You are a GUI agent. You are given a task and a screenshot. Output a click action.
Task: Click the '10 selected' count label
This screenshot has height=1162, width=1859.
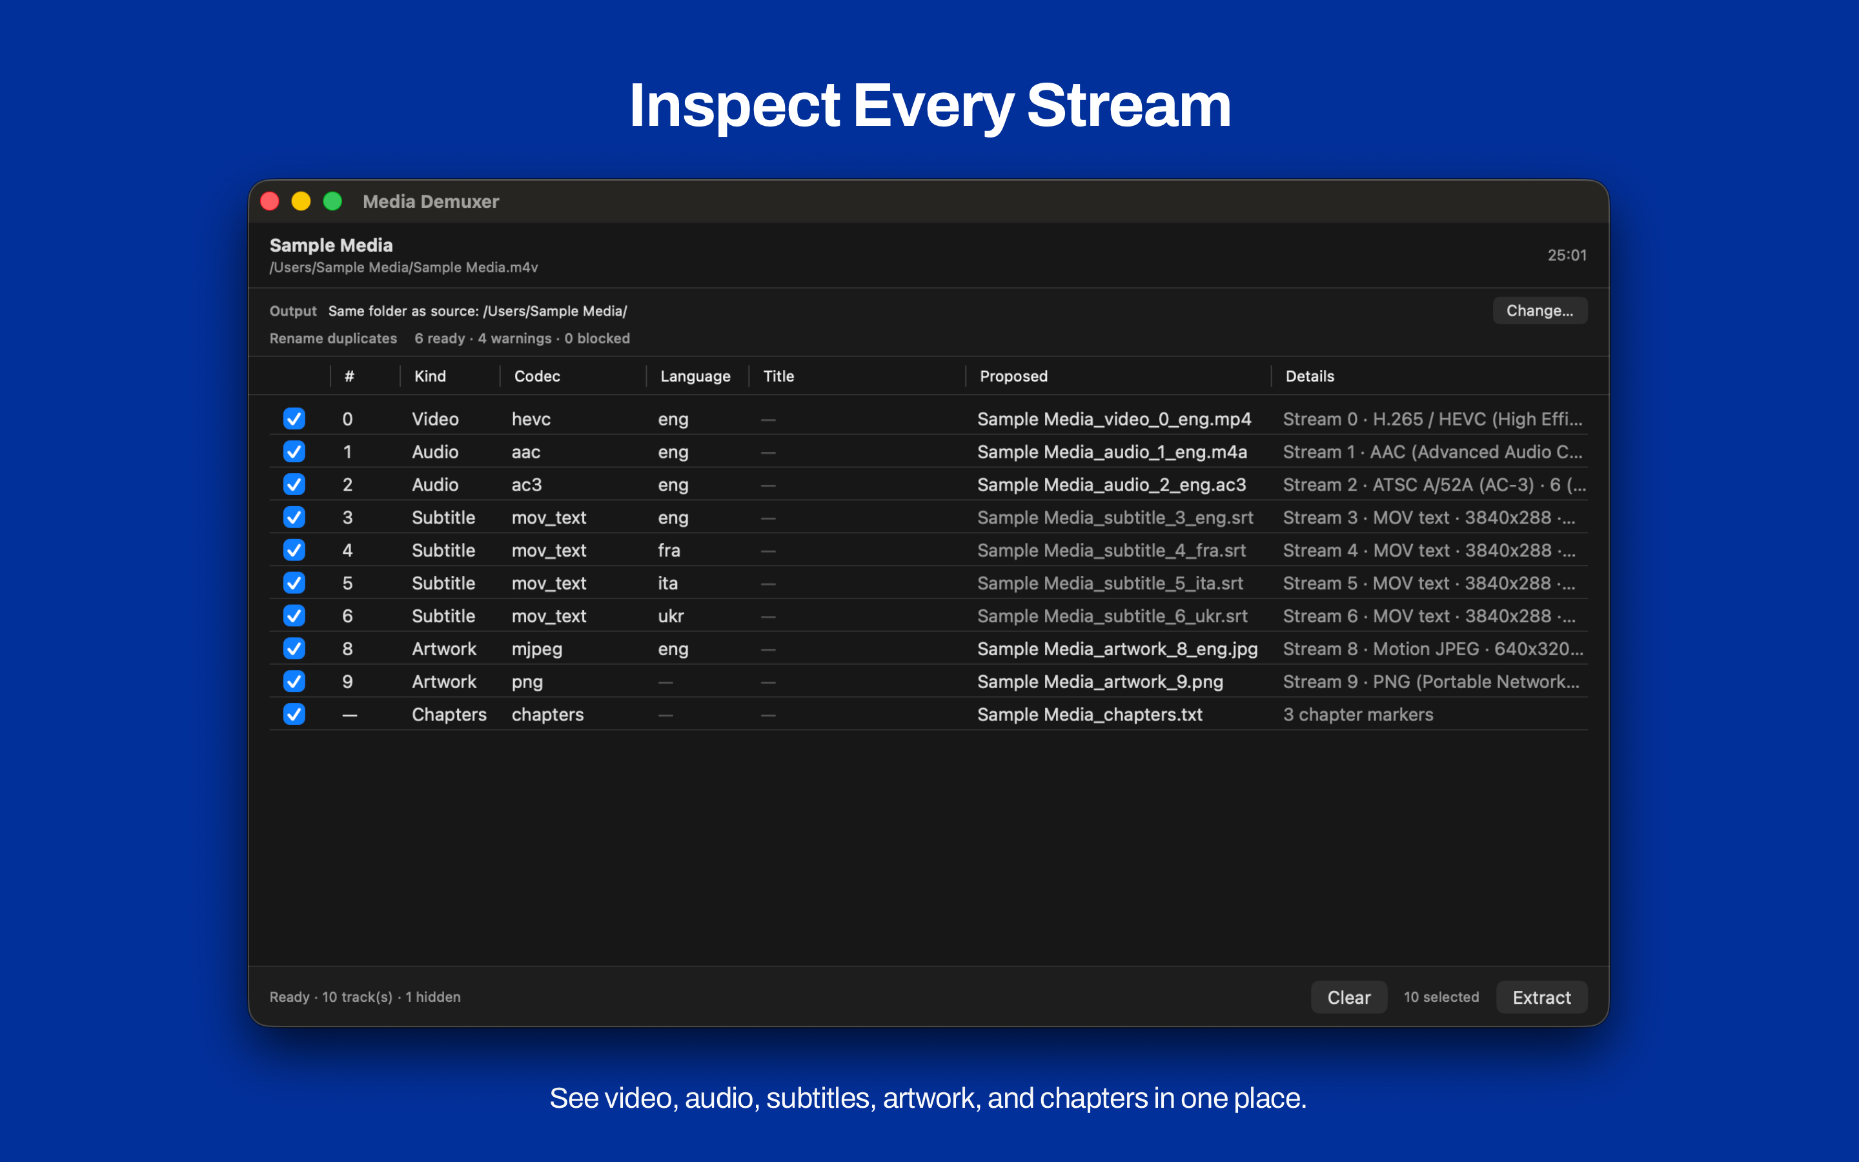tap(1441, 997)
